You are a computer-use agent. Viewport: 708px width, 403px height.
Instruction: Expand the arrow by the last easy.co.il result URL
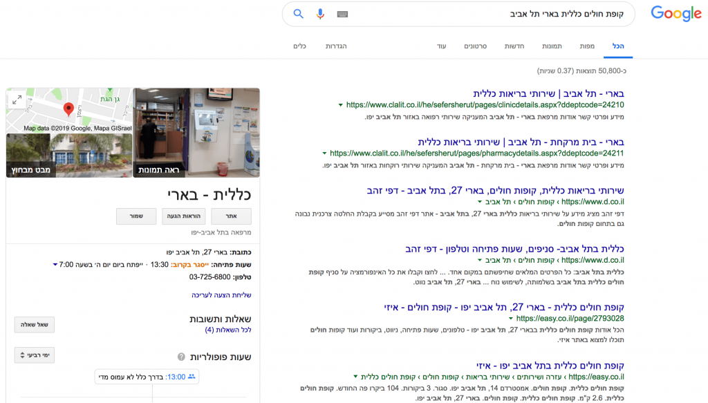tap(355, 377)
